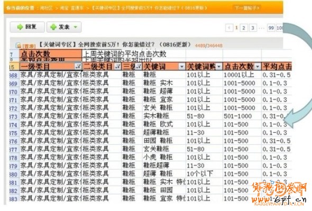The height and width of the screenshot is (211, 312).
Task: Click the 0.31-0.5 cell in row 368
Action: pyautogui.click(x=277, y=75)
